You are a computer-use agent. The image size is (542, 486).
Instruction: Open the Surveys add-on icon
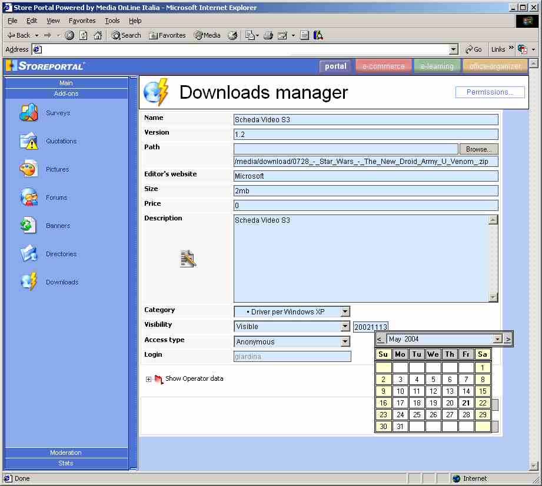pos(28,112)
